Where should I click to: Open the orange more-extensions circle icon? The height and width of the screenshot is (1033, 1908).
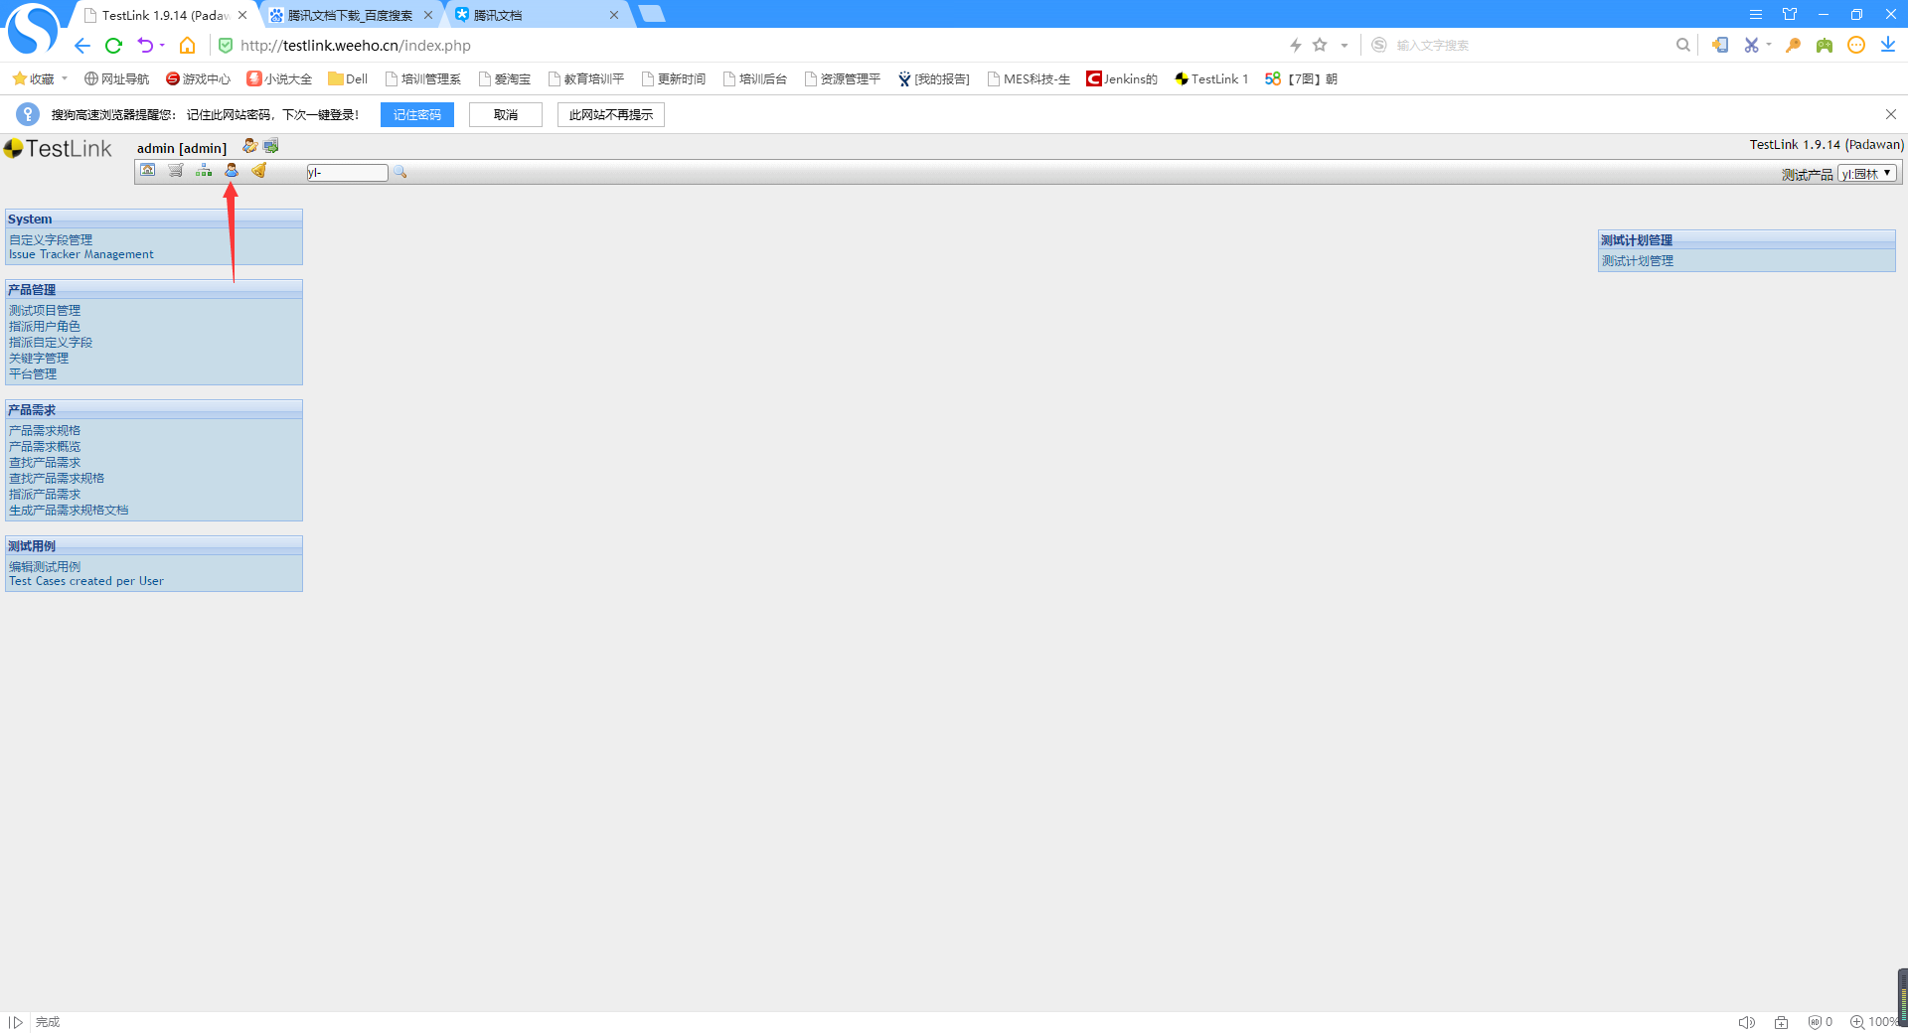(1856, 45)
